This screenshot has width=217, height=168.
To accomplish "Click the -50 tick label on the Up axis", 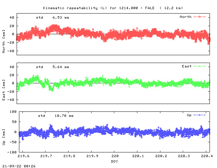I will pyautogui.click(x=13, y=142).
